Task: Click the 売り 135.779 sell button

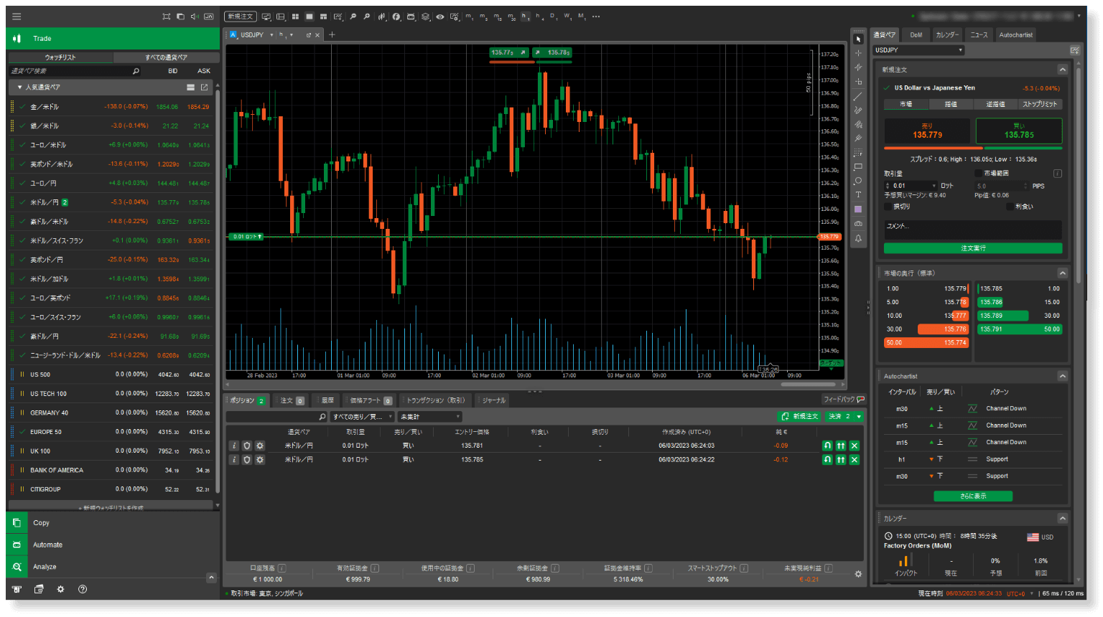Action: [x=927, y=131]
